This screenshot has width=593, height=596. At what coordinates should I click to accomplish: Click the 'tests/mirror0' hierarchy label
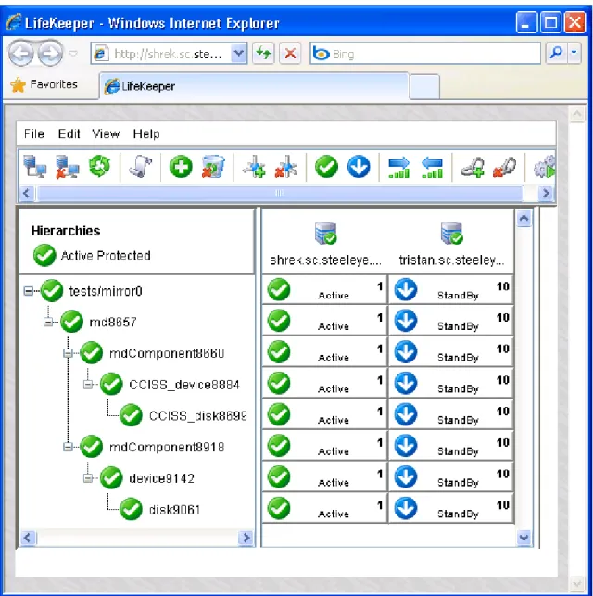(106, 291)
